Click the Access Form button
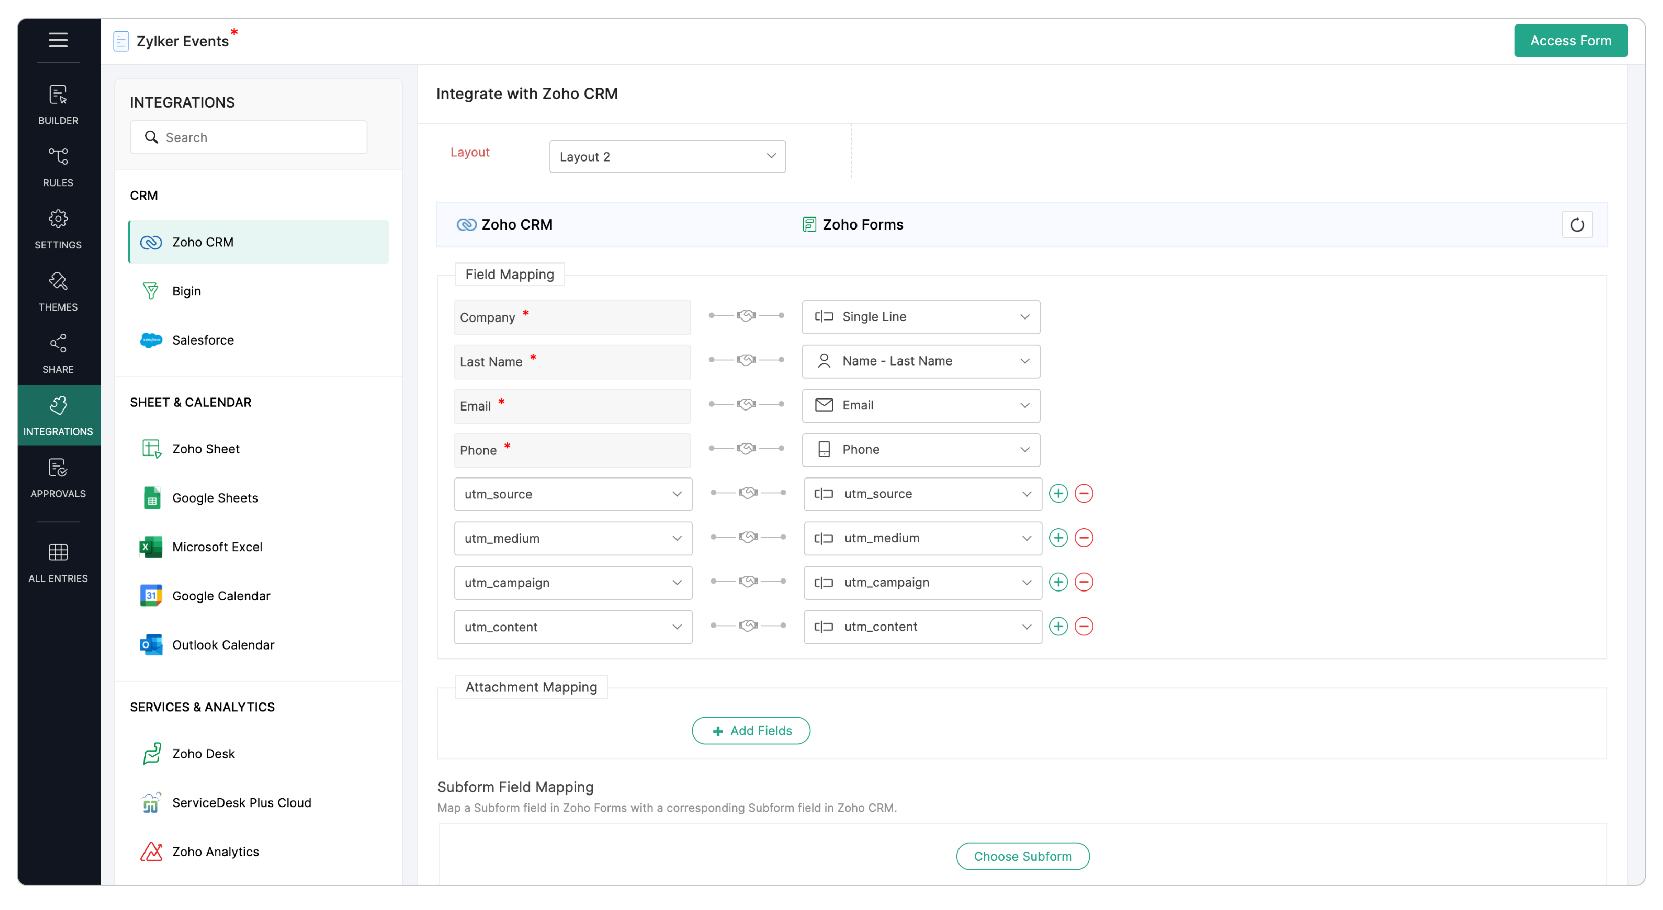Screen dimensions: 1663x910 1571,40
